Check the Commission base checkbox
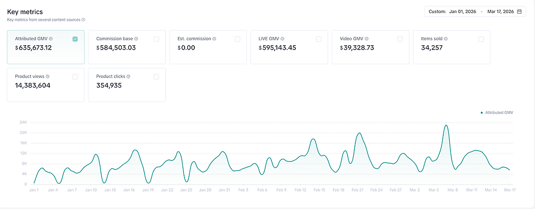Viewport: 535px width, 209px height. pyautogui.click(x=156, y=39)
